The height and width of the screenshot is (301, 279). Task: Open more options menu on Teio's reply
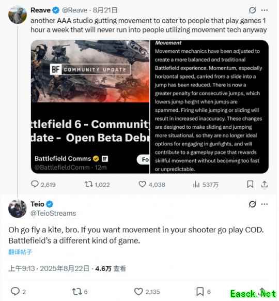[265, 204]
